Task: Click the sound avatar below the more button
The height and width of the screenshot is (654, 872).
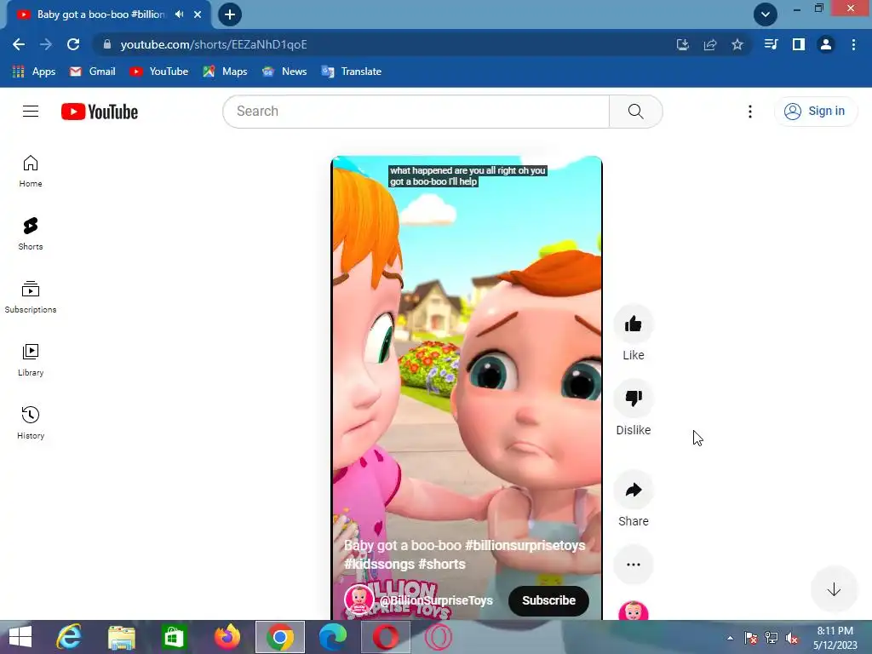Action: [634, 611]
